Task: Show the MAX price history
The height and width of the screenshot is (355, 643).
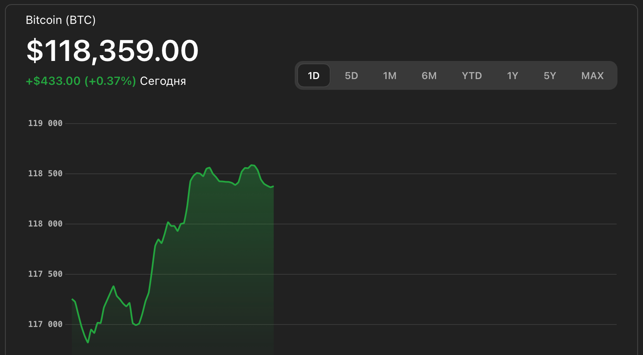Action: [592, 75]
